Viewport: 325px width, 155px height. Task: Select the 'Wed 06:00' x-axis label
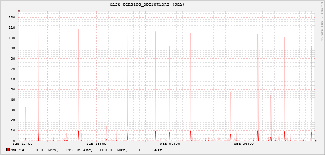point(243,144)
